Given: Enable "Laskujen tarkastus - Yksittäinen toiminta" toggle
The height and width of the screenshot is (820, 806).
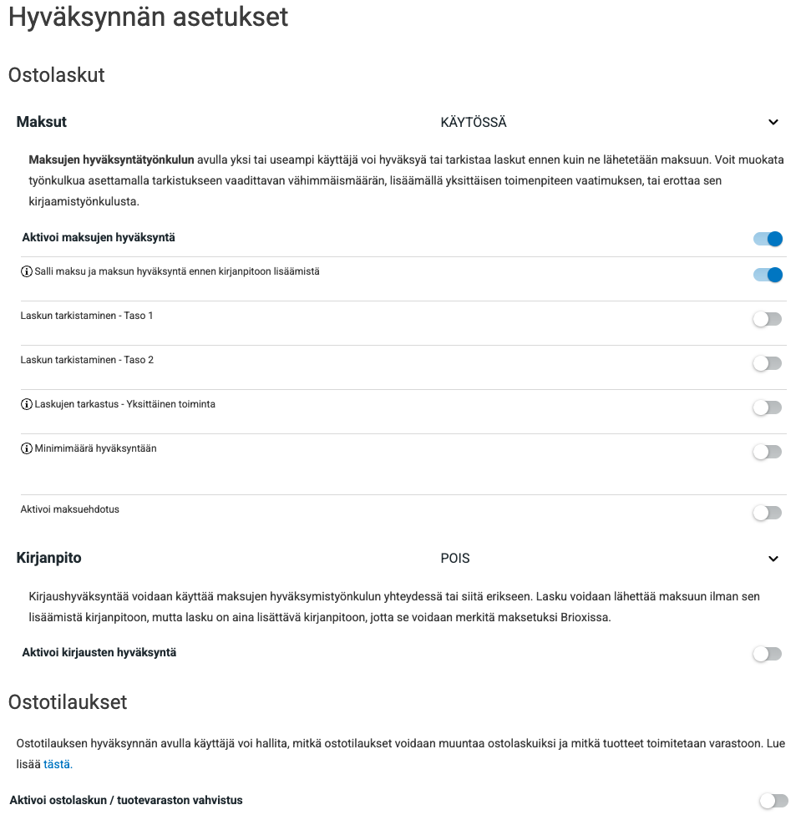Looking at the screenshot, I should click(x=768, y=407).
